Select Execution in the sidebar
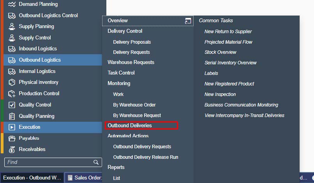The width and height of the screenshot is (314, 183). [53, 127]
